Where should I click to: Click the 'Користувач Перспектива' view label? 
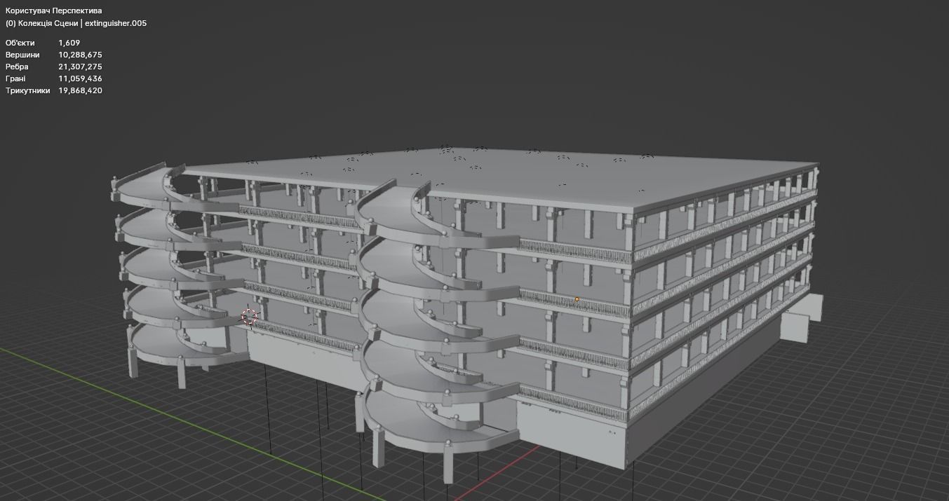[53, 11]
